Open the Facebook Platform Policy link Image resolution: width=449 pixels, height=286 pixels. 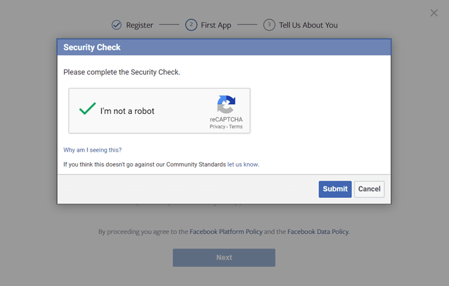(226, 231)
